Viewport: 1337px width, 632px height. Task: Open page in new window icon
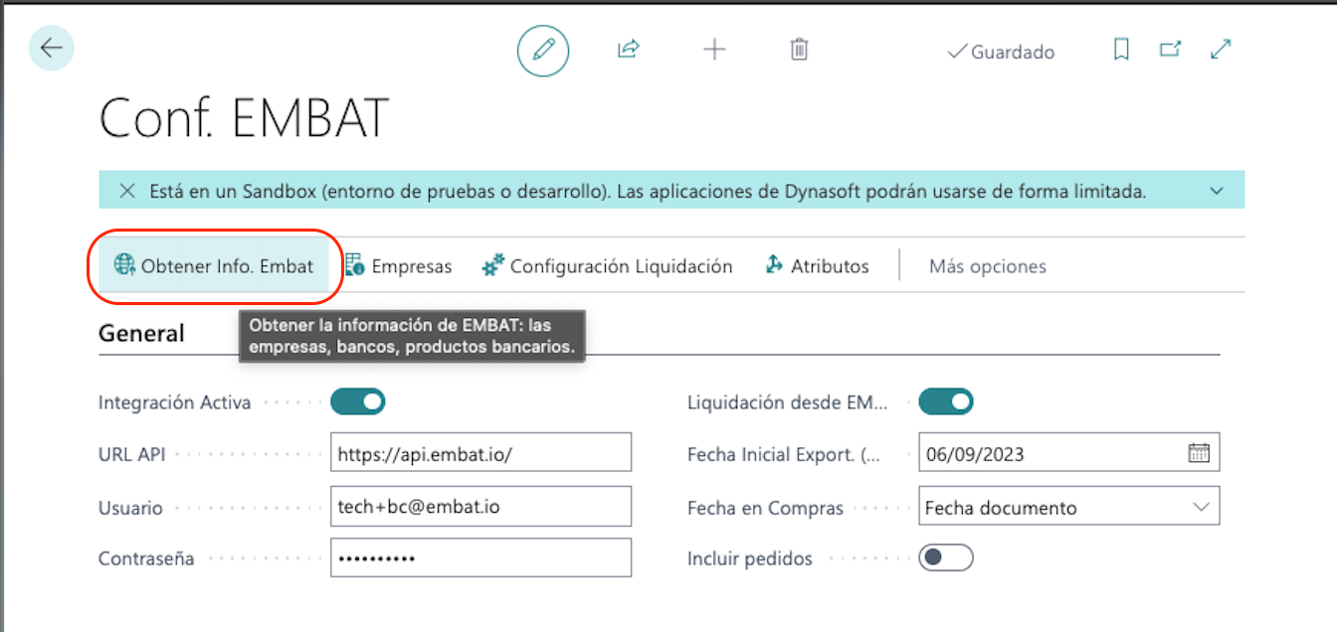click(x=1171, y=50)
